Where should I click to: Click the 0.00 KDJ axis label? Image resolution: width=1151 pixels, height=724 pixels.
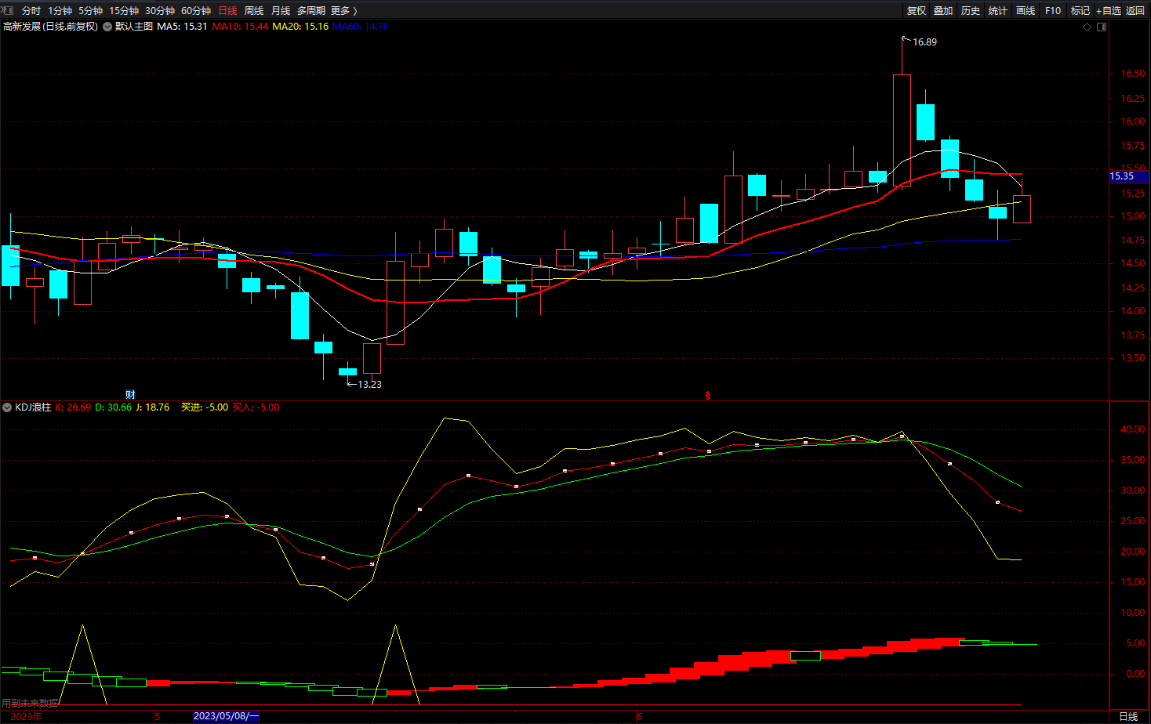[x=1135, y=674]
